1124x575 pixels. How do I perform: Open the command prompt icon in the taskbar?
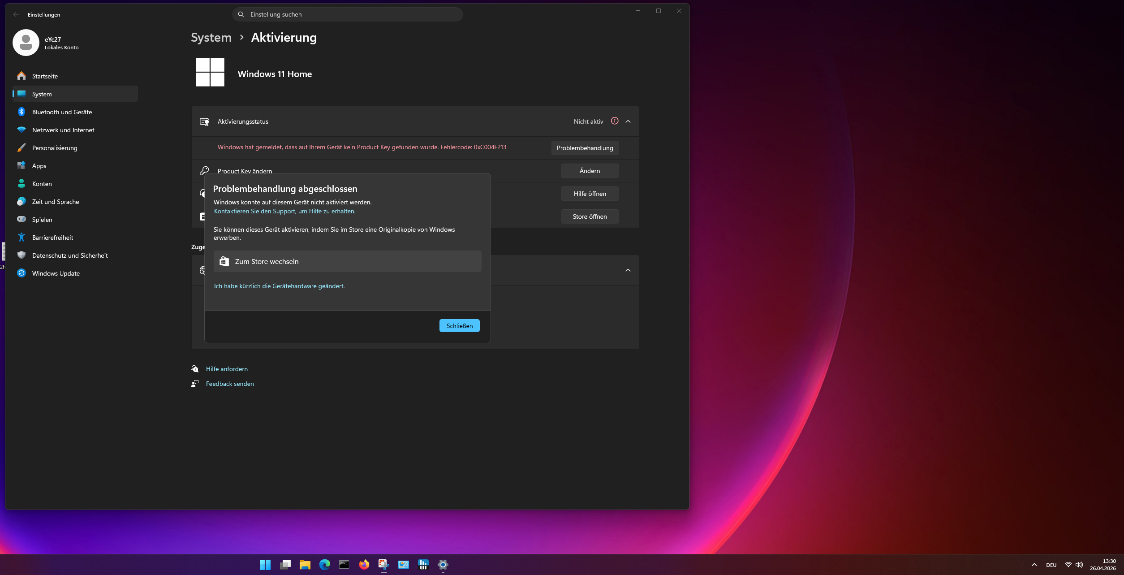[344, 565]
